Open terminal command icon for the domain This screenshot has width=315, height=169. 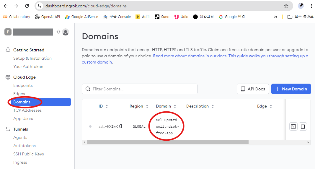click(x=293, y=126)
